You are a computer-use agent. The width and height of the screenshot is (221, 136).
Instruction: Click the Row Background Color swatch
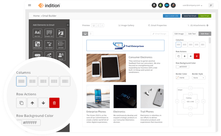pos(178,67)
